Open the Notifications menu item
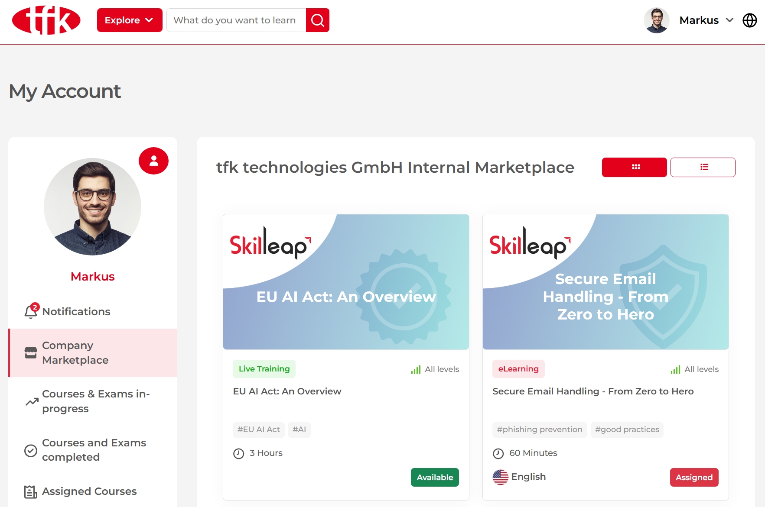The height and width of the screenshot is (507, 765). (x=93, y=312)
